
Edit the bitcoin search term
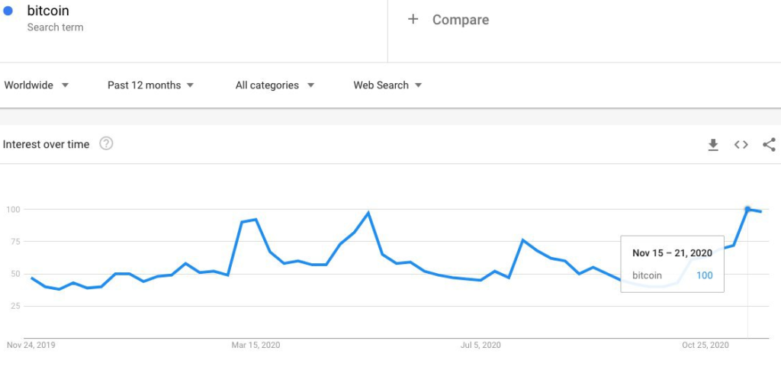(48, 11)
